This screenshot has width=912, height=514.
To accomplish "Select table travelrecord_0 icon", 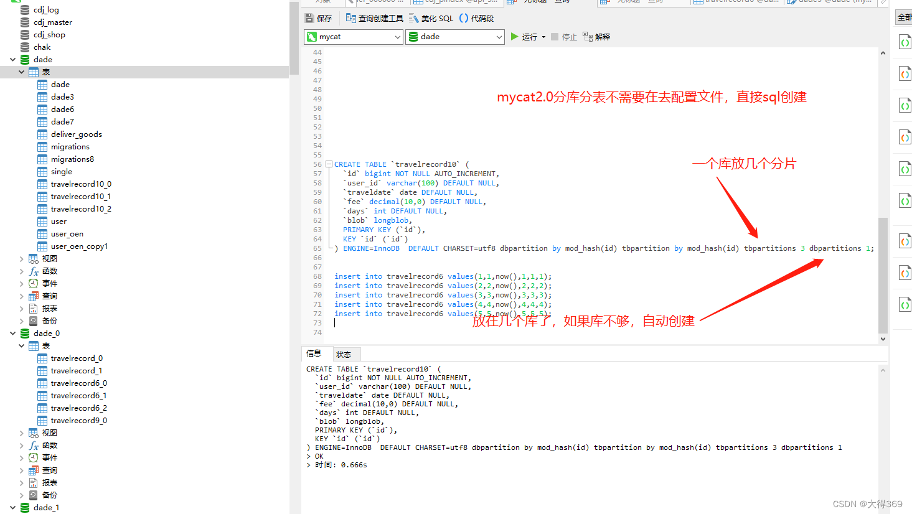I will coord(42,358).
